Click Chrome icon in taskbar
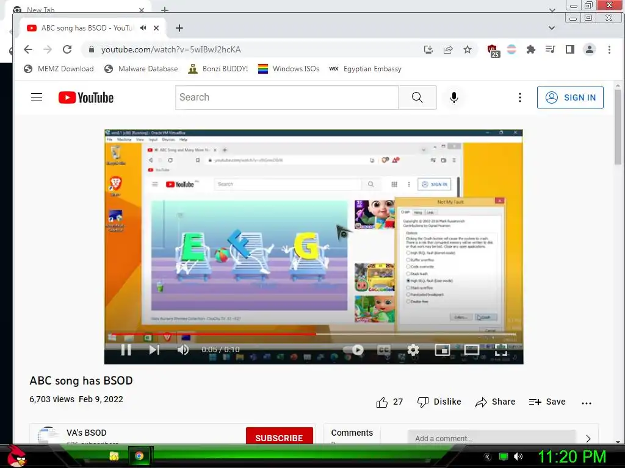 tap(139, 456)
